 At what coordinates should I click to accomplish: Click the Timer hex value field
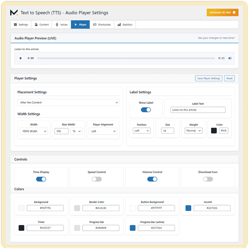tap(45, 228)
